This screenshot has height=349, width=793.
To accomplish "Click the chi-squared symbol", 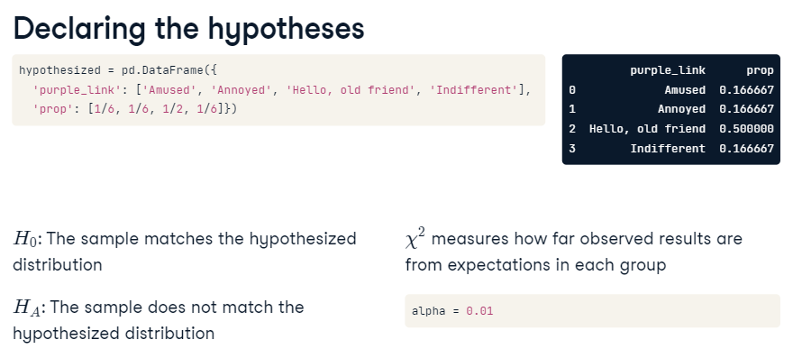I will coord(415,238).
